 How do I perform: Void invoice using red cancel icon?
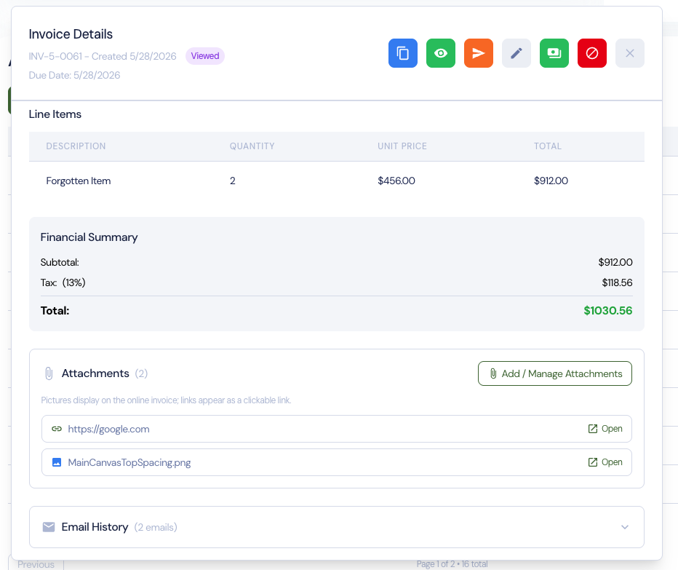point(592,53)
